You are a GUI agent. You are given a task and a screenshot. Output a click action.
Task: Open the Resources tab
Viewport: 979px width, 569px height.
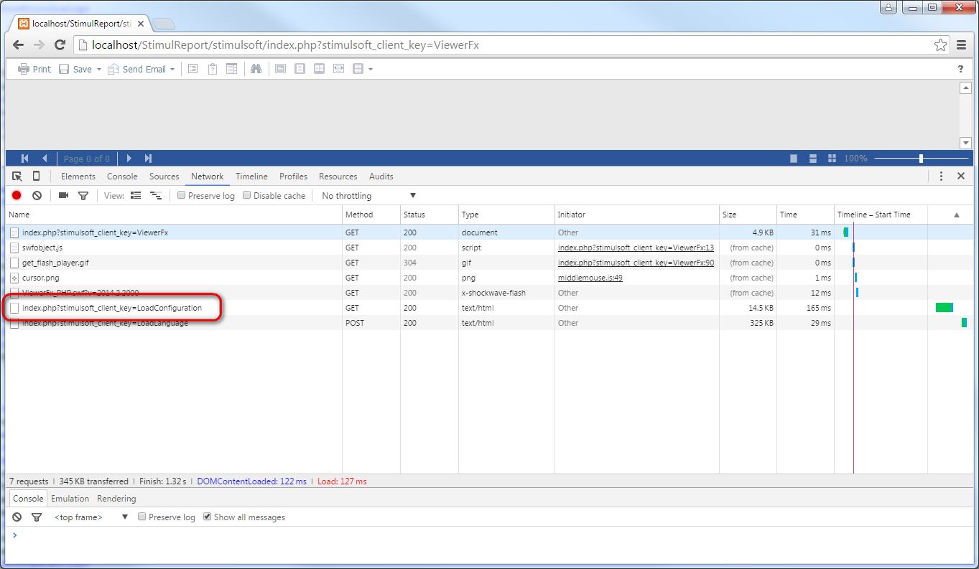click(x=338, y=177)
